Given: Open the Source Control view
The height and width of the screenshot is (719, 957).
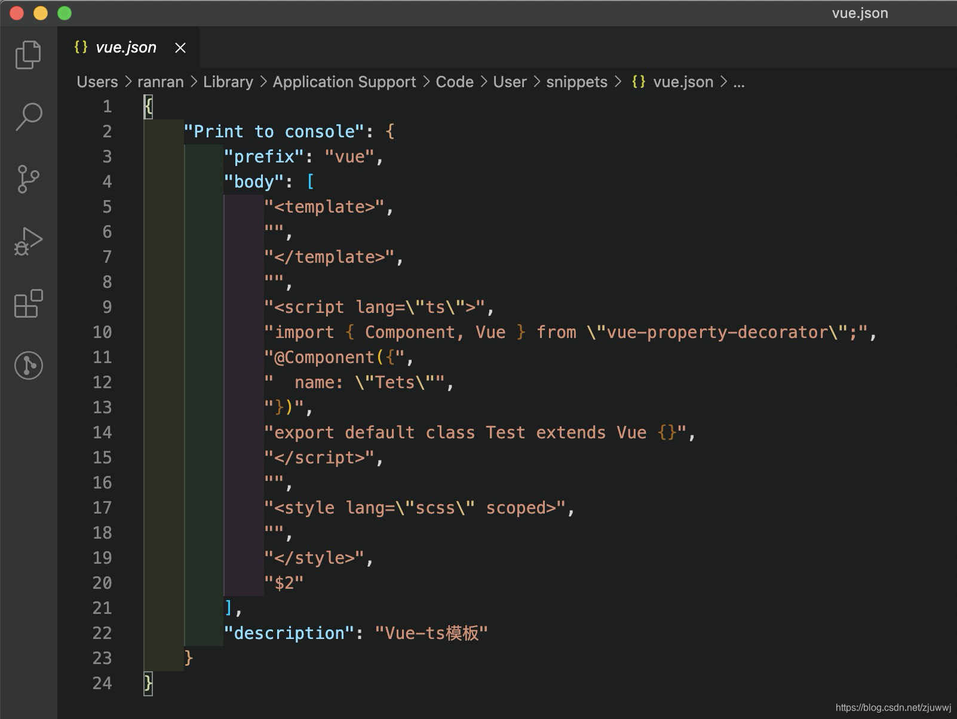Looking at the screenshot, I should point(28,179).
